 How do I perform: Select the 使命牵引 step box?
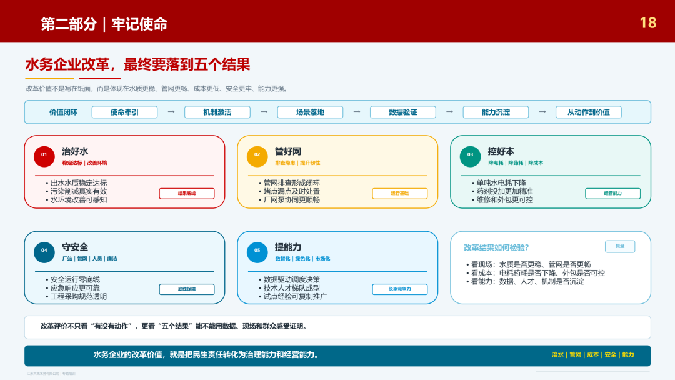click(124, 112)
